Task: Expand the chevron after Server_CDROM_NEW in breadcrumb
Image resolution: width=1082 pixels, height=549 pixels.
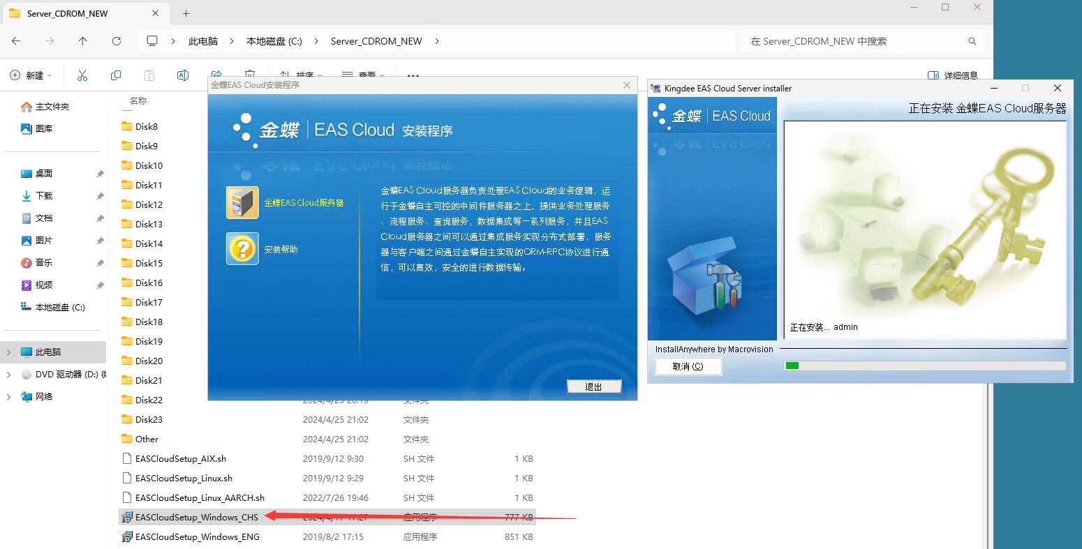Action: coord(437,41)
